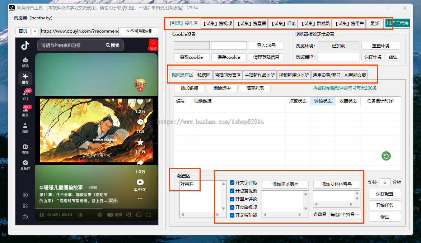Pause the video playback
This screenshot has height=243, width=421.
click(42, 215)
